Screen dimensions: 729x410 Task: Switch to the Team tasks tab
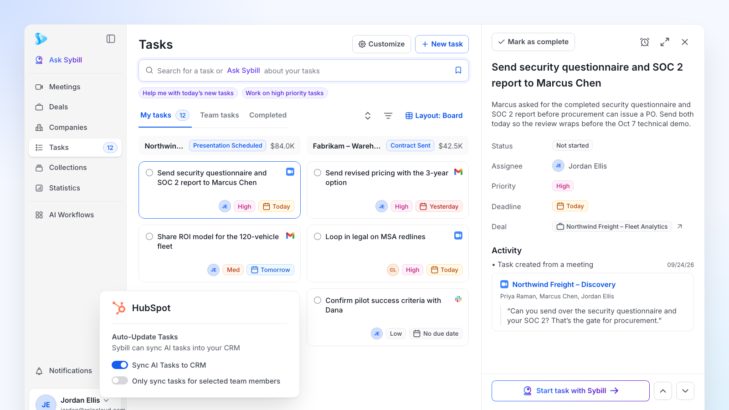click(x=220, y=115)
